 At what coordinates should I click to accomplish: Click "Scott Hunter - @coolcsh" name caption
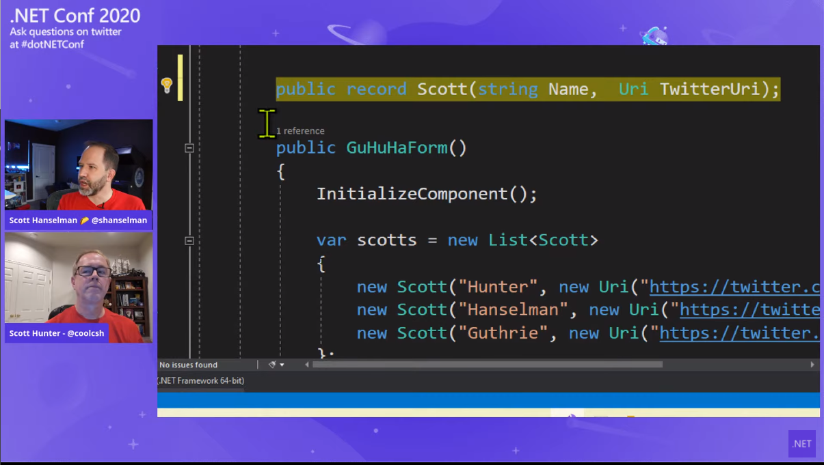point(57,333)
